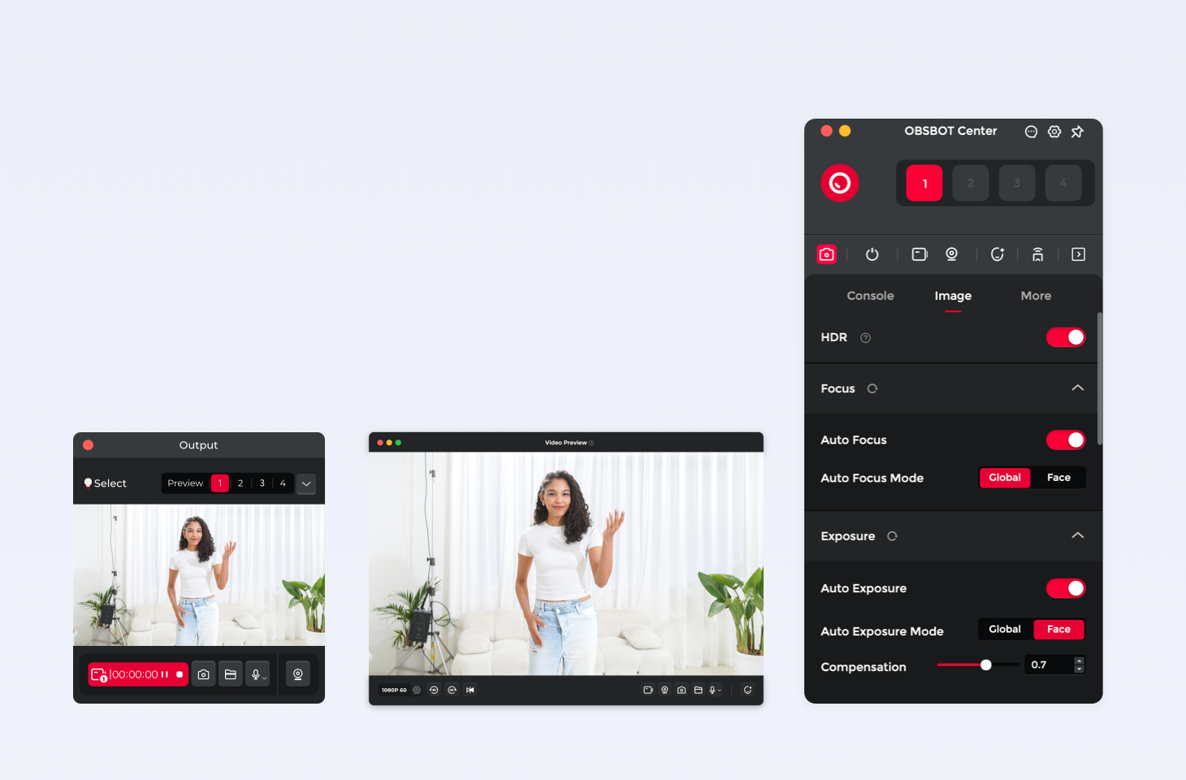The width and height of the screenshot is (1186, 780).
Task: Disable the Auto Focus switch
Action: point(1066,440)
